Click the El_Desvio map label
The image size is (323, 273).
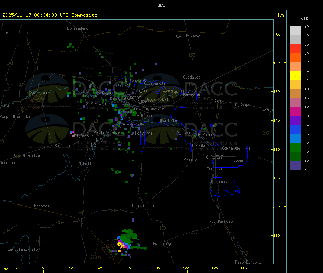84,136
